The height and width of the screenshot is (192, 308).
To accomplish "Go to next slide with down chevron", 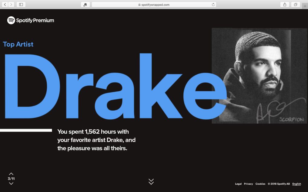I will coord(11,184).
